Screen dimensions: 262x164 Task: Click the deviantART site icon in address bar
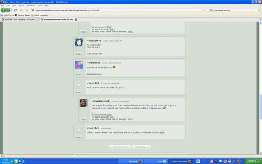pyautogui.click(x=33, y=10)
